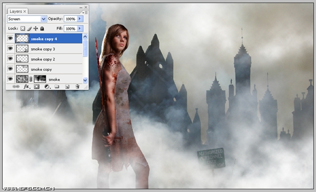
Task: Click the layer list scroll up arrow
Action: click(85, 37)
